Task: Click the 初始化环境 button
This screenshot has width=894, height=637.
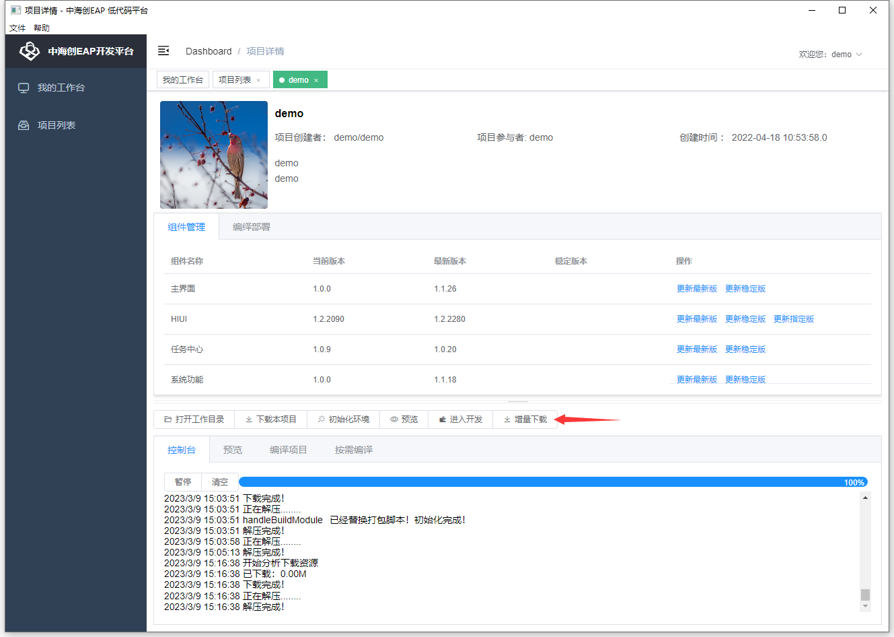Action: click(343, 420)
